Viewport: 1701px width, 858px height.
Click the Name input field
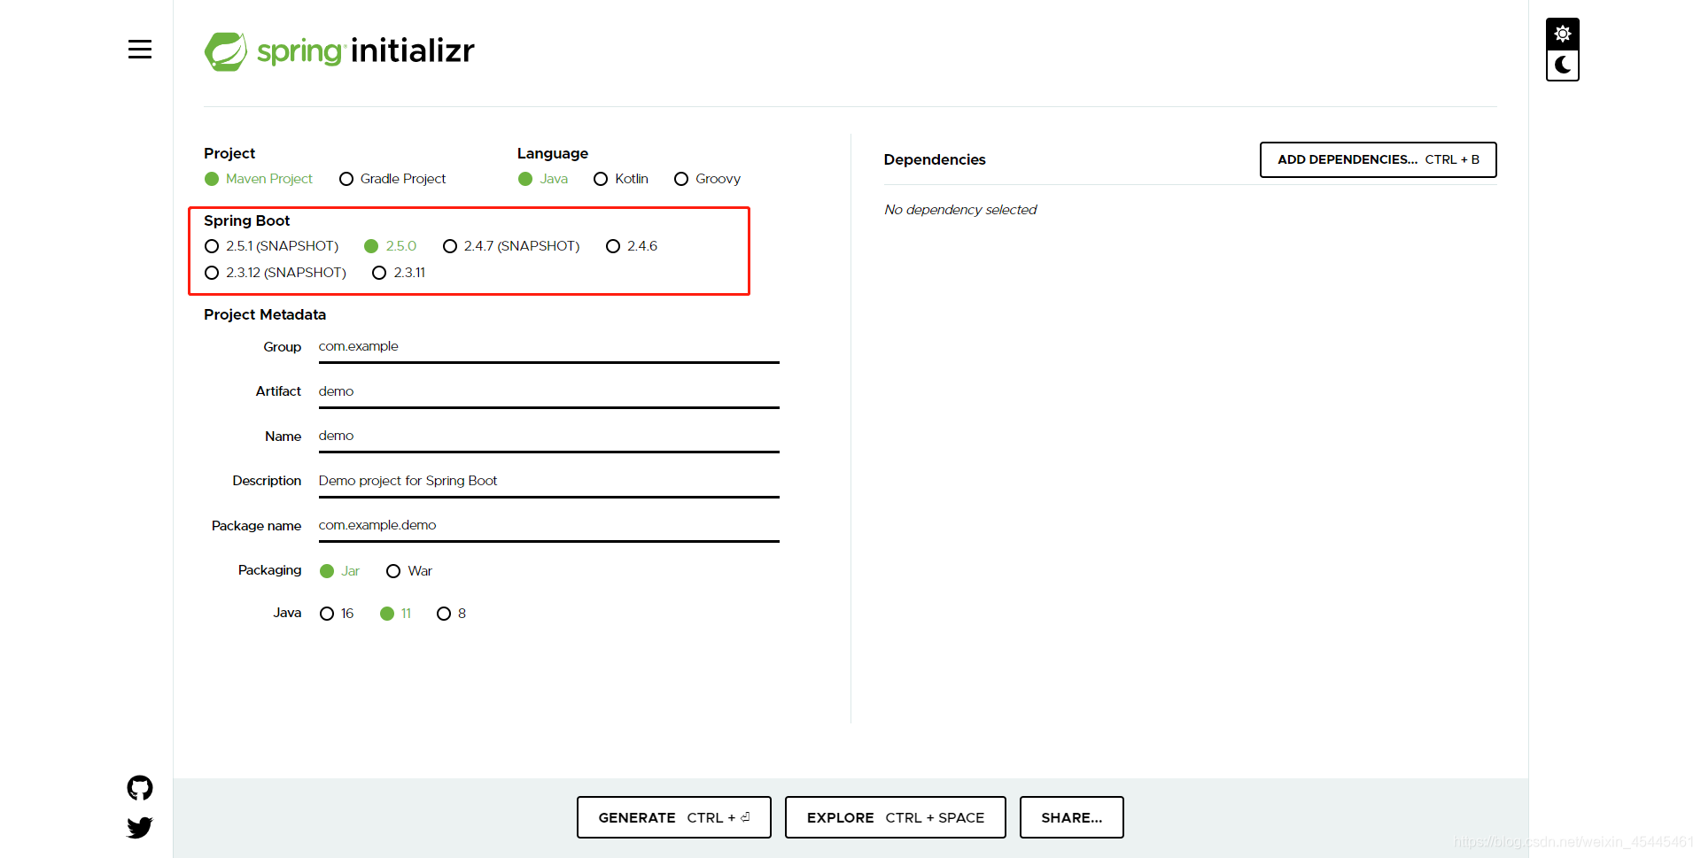pyautogui.click(x=549, y=437)
